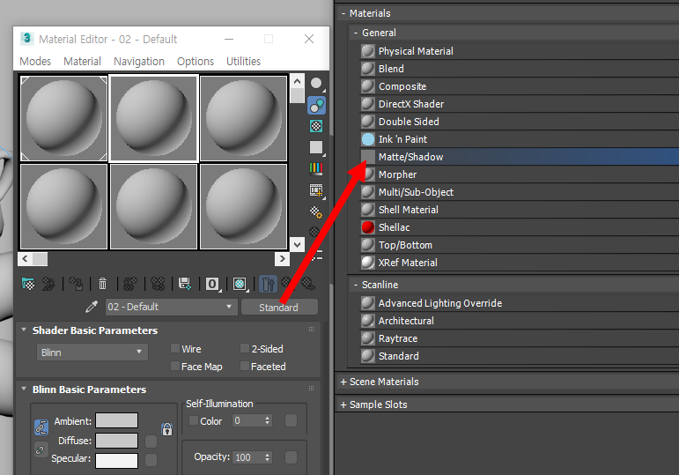
Task: Select Ink 'n Paint material
Action: [x=519, y=139]
